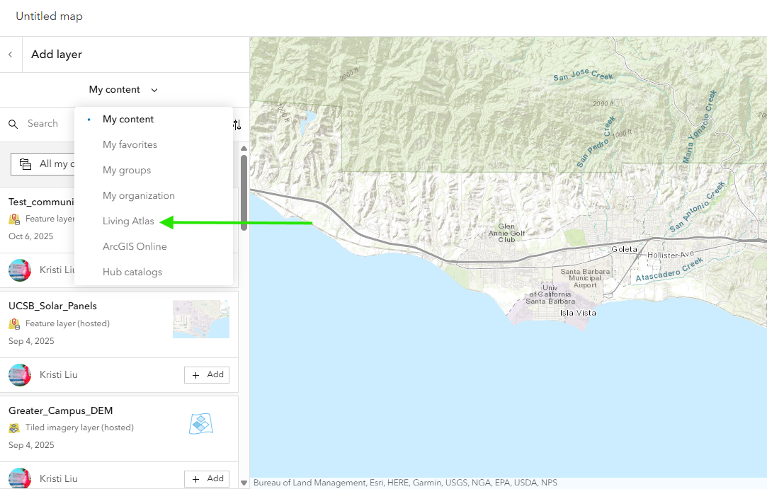
Task: Select Hub catalogs option
Action: (132, 272)
